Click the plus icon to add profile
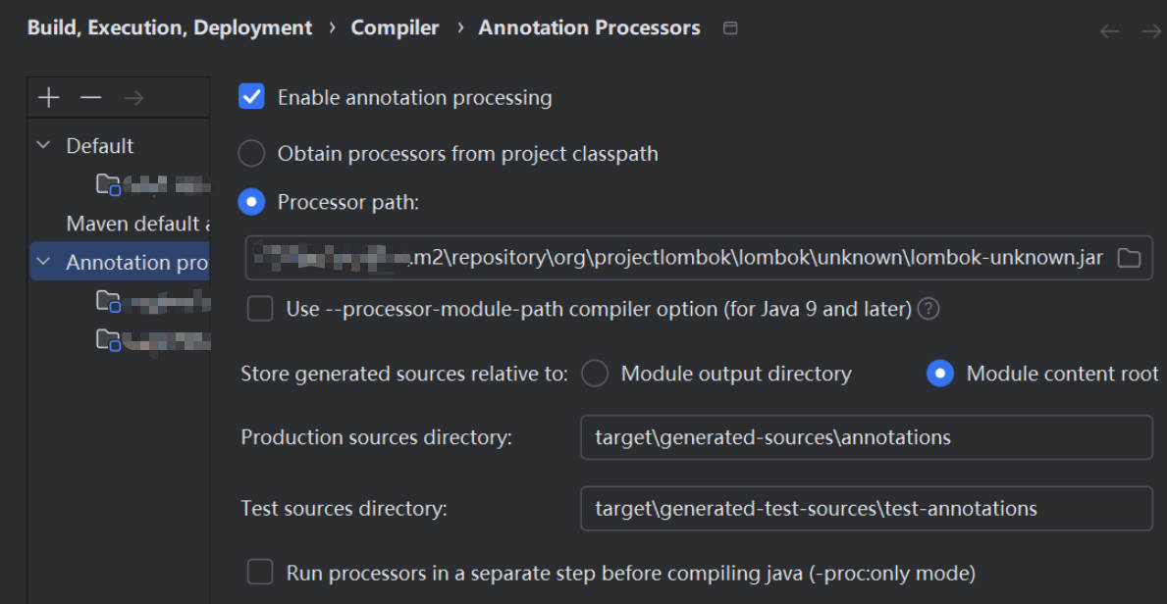 48,97
